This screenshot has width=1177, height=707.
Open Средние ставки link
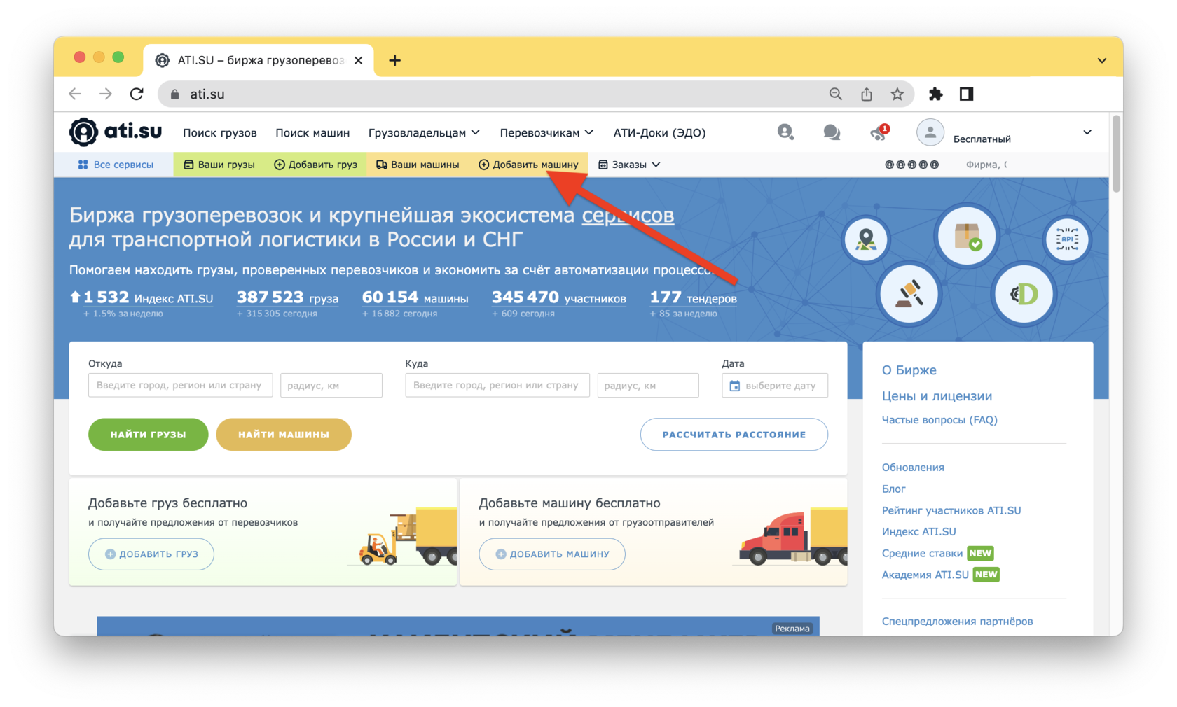pyautogui.click(x=922, y=553)
